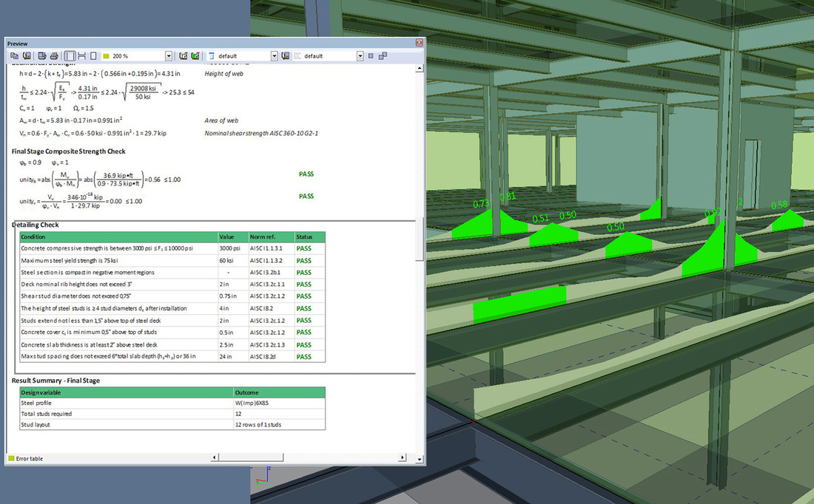This screenshot has height=504, width=814.
Task: Click the Outcome column header
Action: [280, 392]
